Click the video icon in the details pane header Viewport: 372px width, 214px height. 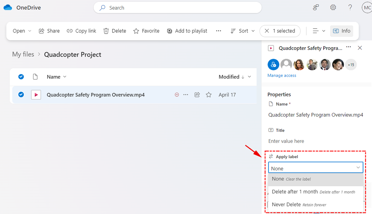pyautogui.click(x=271, y=48)
